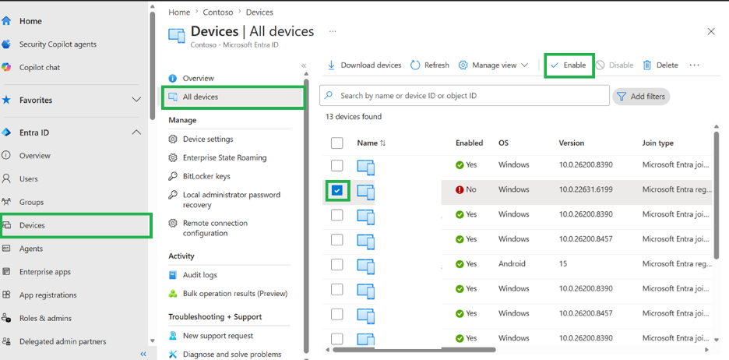Click the Enable button in the toolbar
Image resolution: width=729 pixels, height=360 pixels.
[569, 65]
